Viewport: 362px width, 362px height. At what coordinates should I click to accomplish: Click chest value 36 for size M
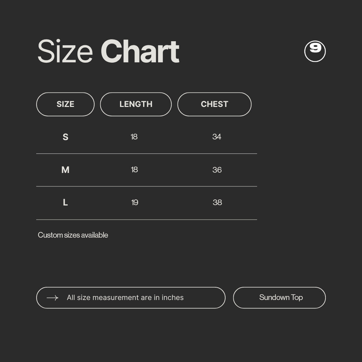tap(217, 170)
